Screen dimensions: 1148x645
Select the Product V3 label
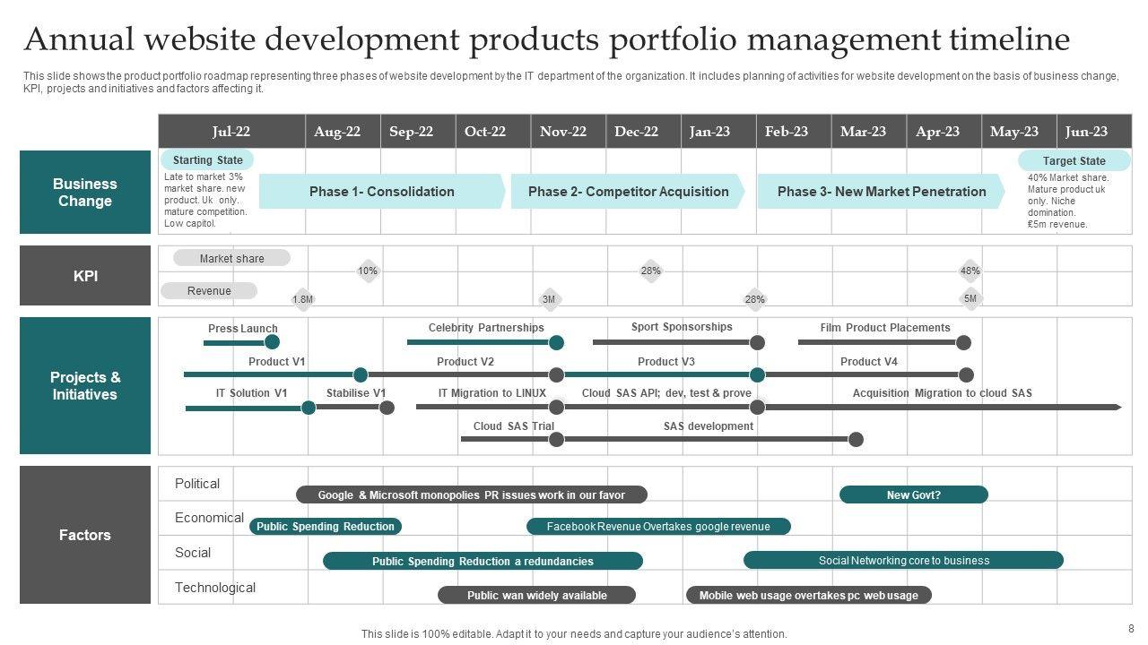pyautogui.click(x=666, y=362)
